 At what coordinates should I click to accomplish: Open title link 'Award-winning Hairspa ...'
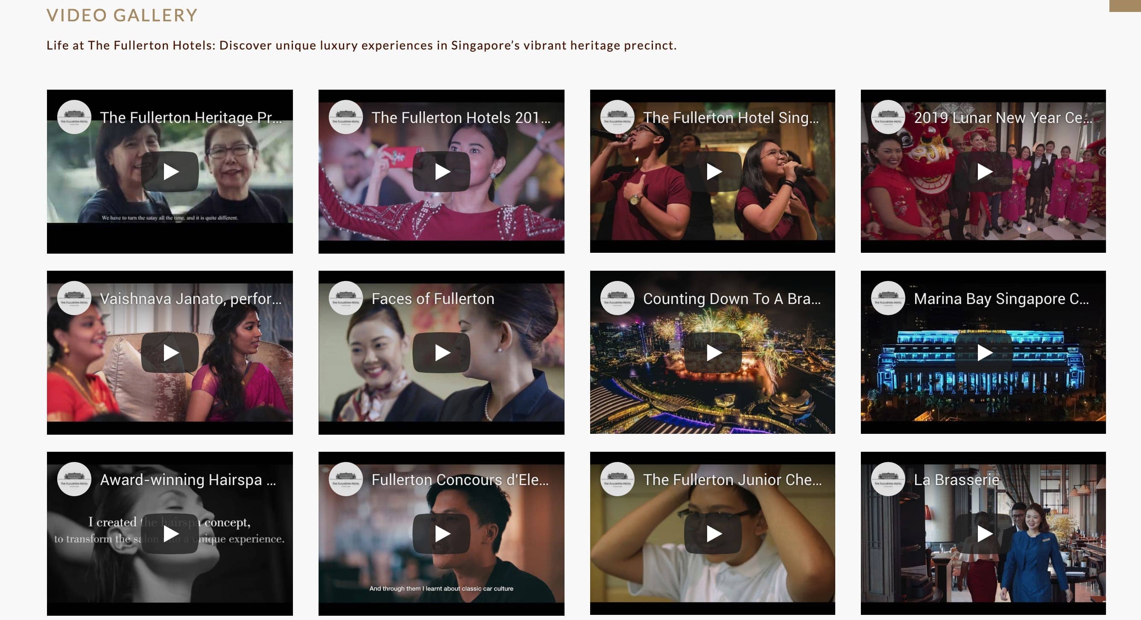click(x=188, y=480)
